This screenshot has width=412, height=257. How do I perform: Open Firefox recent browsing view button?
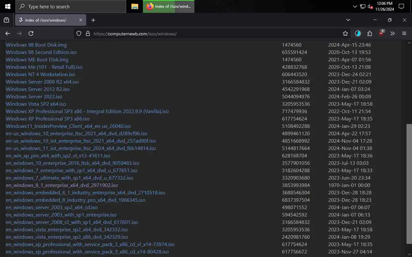pyautogui.click(x=6, y=20)
